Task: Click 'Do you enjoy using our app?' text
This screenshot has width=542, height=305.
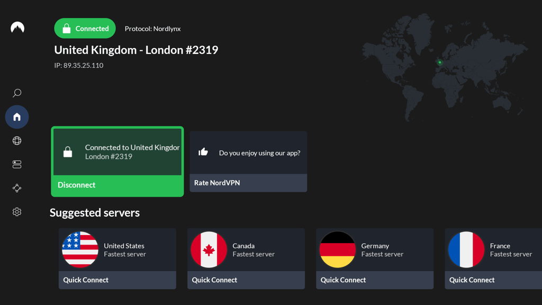Action: coord(259,153)
